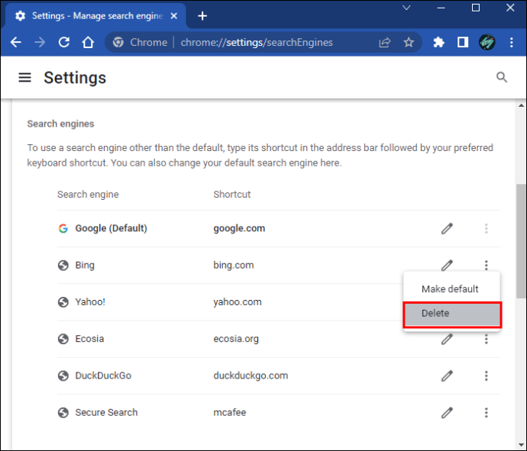Open the Extensions puzzle icon
Screen dimensions: 527x451
pos(438,43)
